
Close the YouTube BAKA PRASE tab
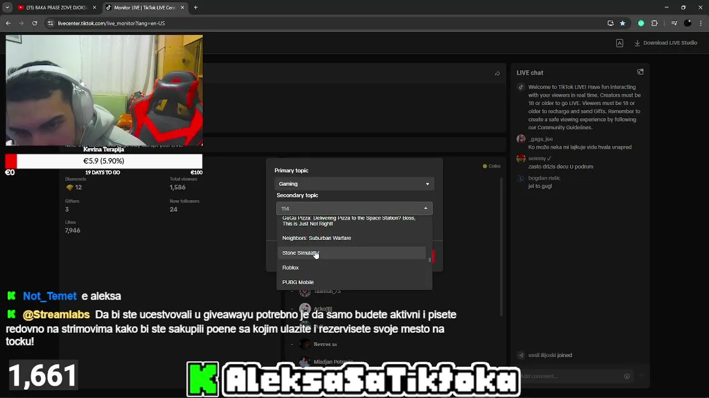click(94, 8)
